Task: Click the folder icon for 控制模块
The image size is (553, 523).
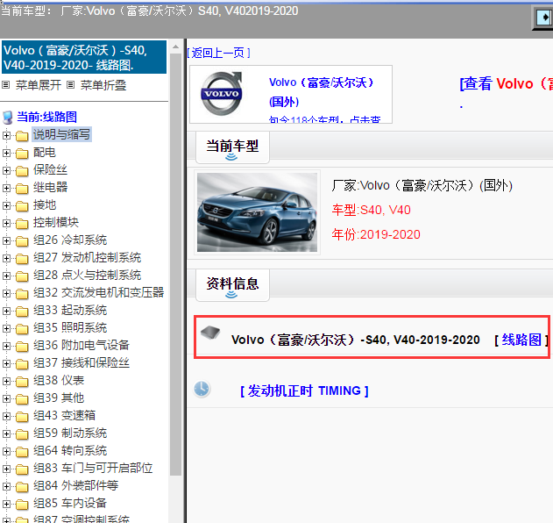Action: coord(22,224)
